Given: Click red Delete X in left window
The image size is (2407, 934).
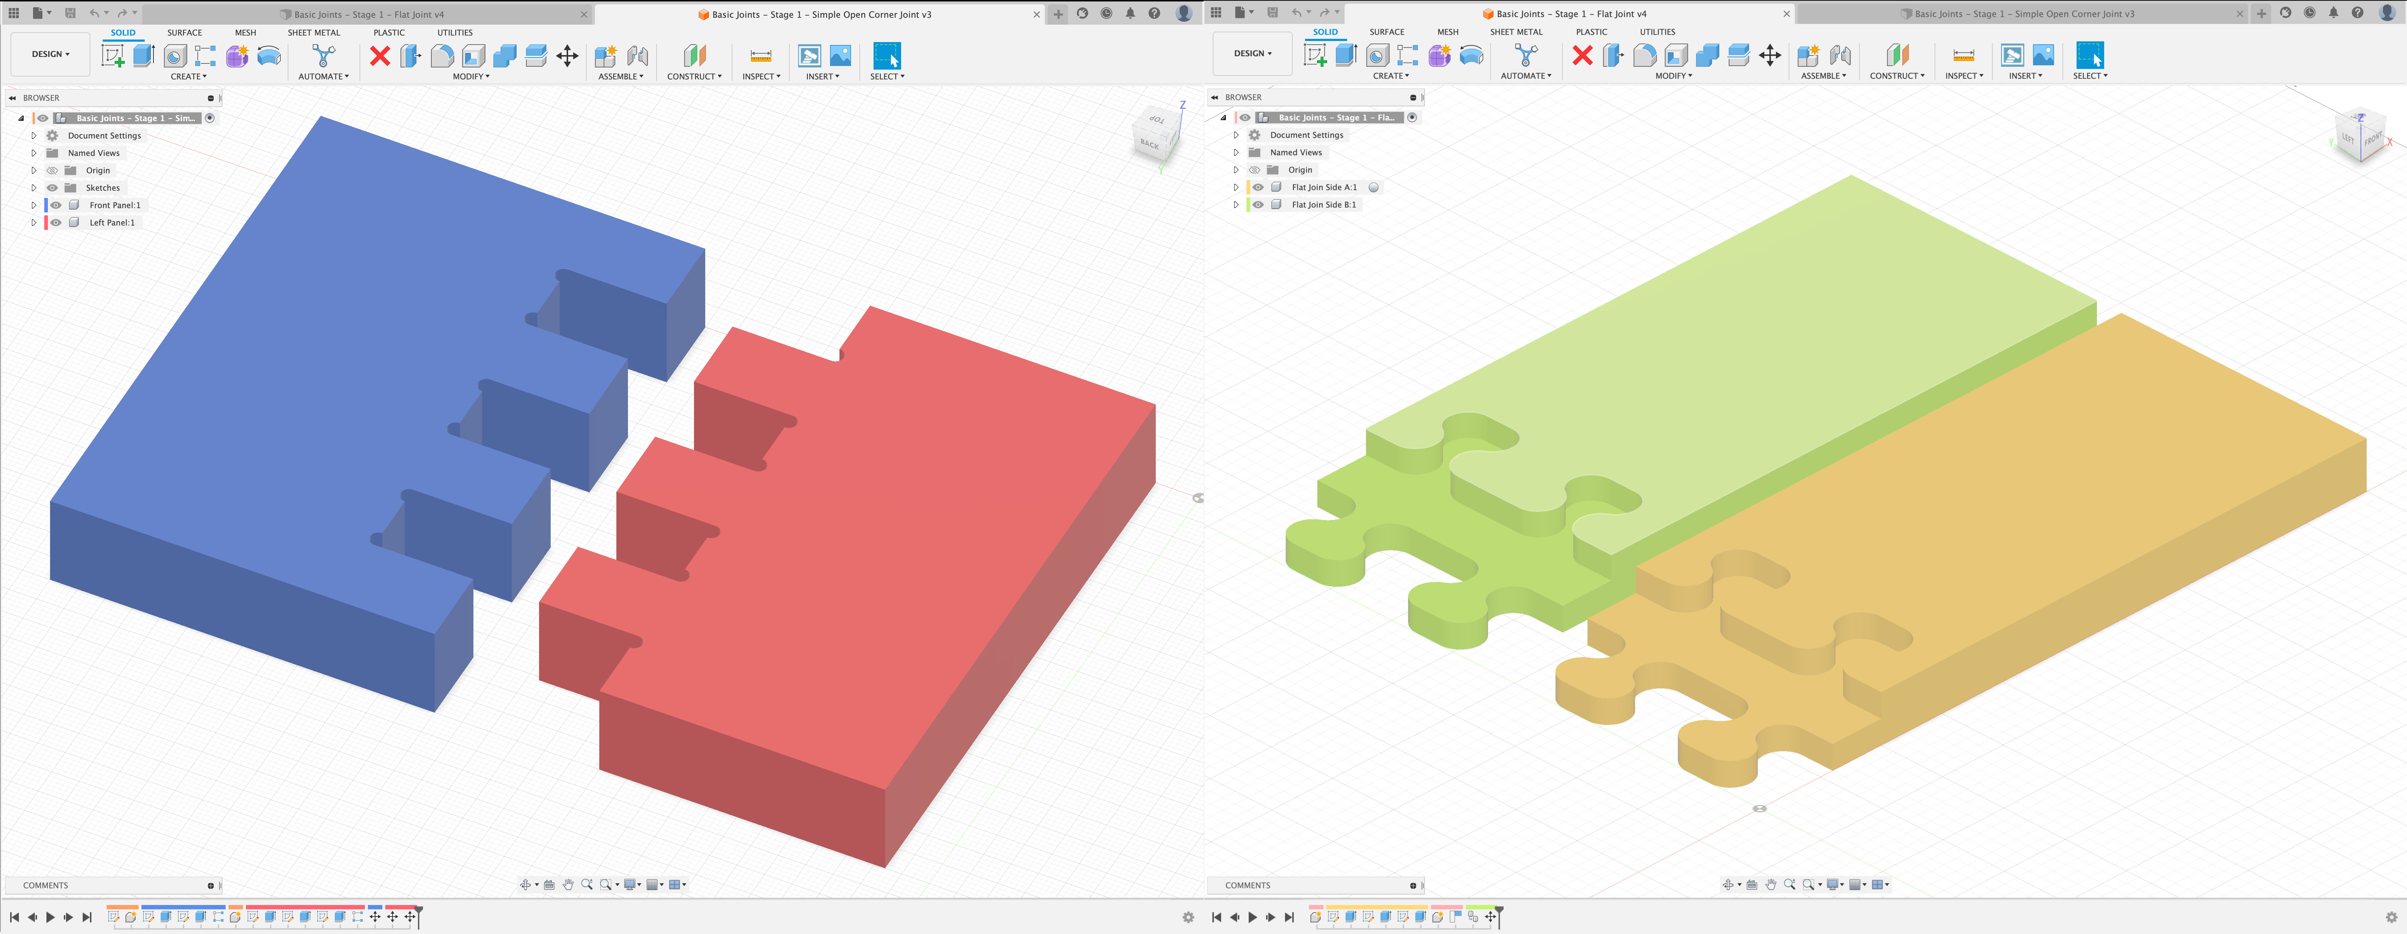Looking at the screenshot, I should tap(379, 56).
